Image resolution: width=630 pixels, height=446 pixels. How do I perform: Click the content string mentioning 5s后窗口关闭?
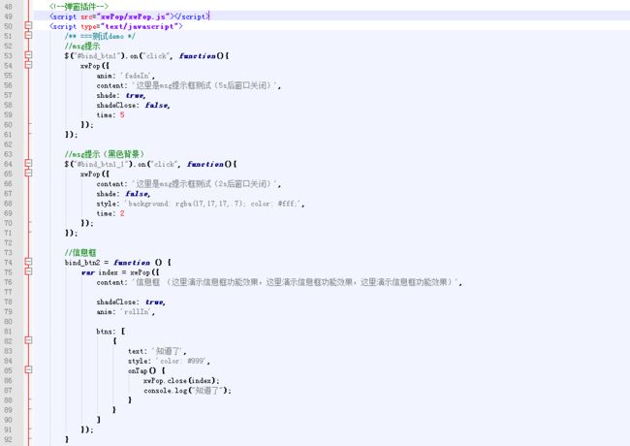[205, 85]
